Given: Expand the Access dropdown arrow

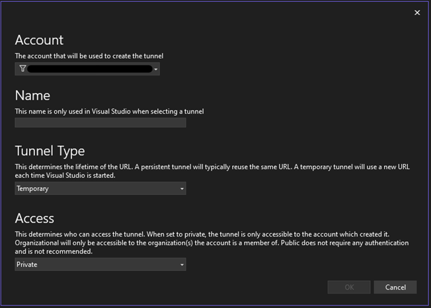Looking at the screenshot, I should (x=182, y=265).
